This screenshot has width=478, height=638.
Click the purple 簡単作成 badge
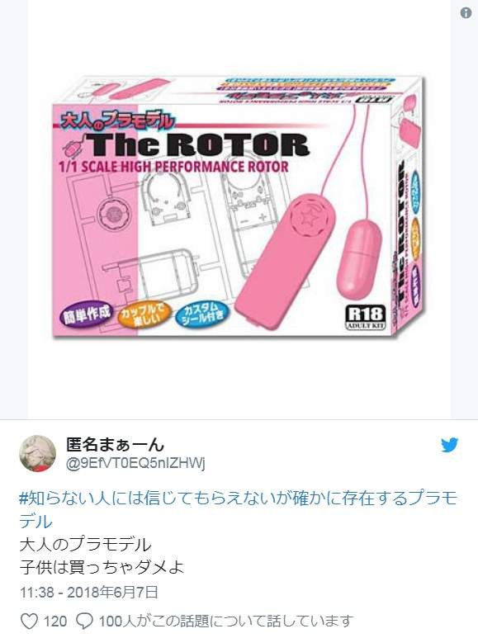click(x=87, y=314)
